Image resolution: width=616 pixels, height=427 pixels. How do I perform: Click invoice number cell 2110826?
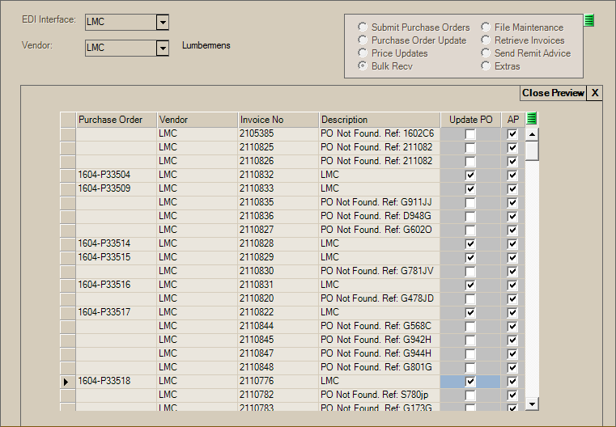pyautogui.click(x=278, y=161)
